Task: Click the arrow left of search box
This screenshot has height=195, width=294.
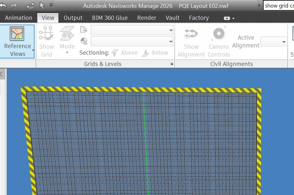Action: (x=259, y=5)
